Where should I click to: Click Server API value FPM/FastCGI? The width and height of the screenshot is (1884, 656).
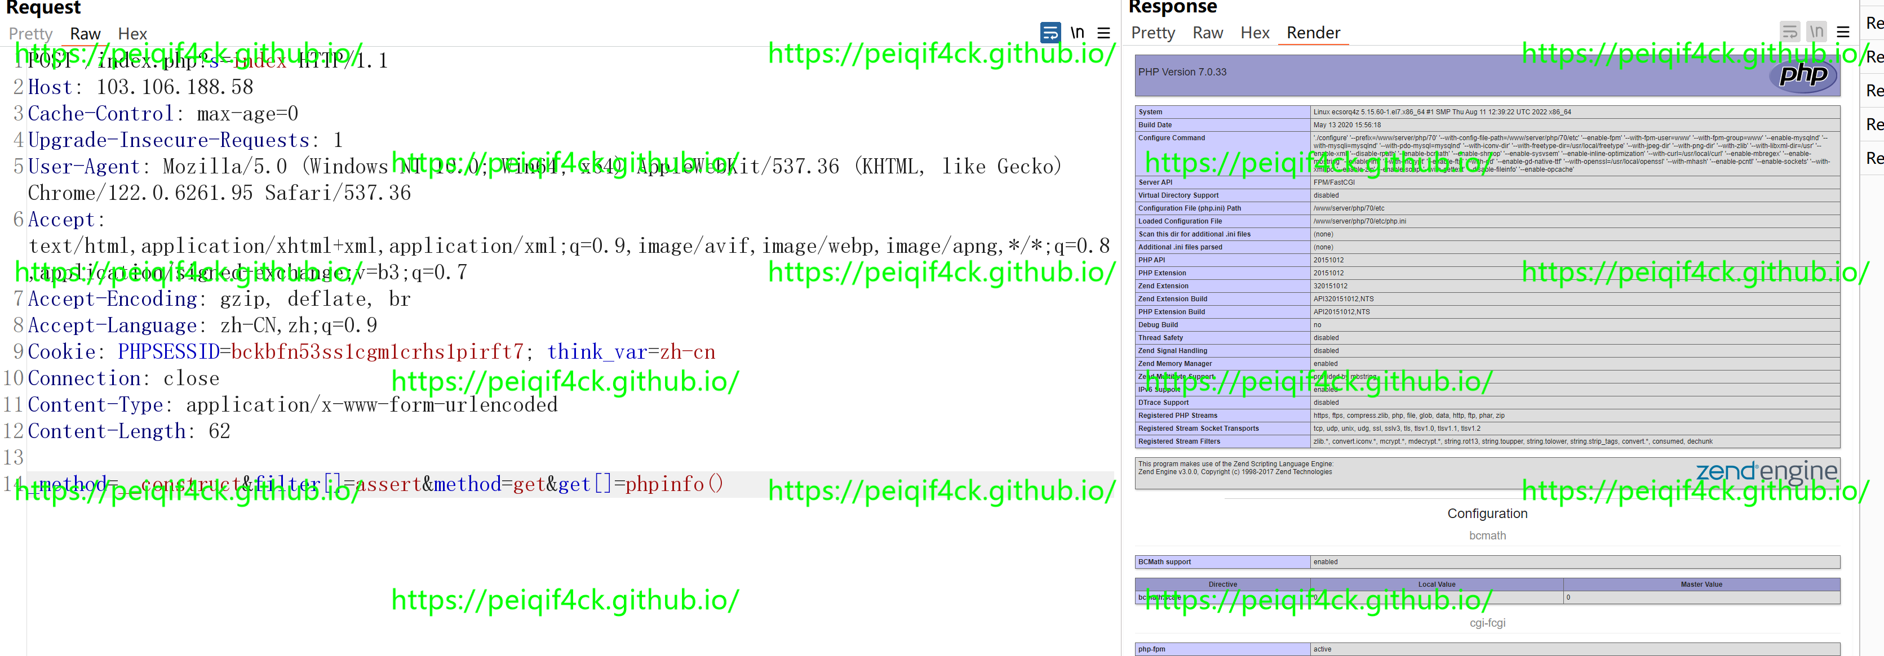tap(1333, 182)
